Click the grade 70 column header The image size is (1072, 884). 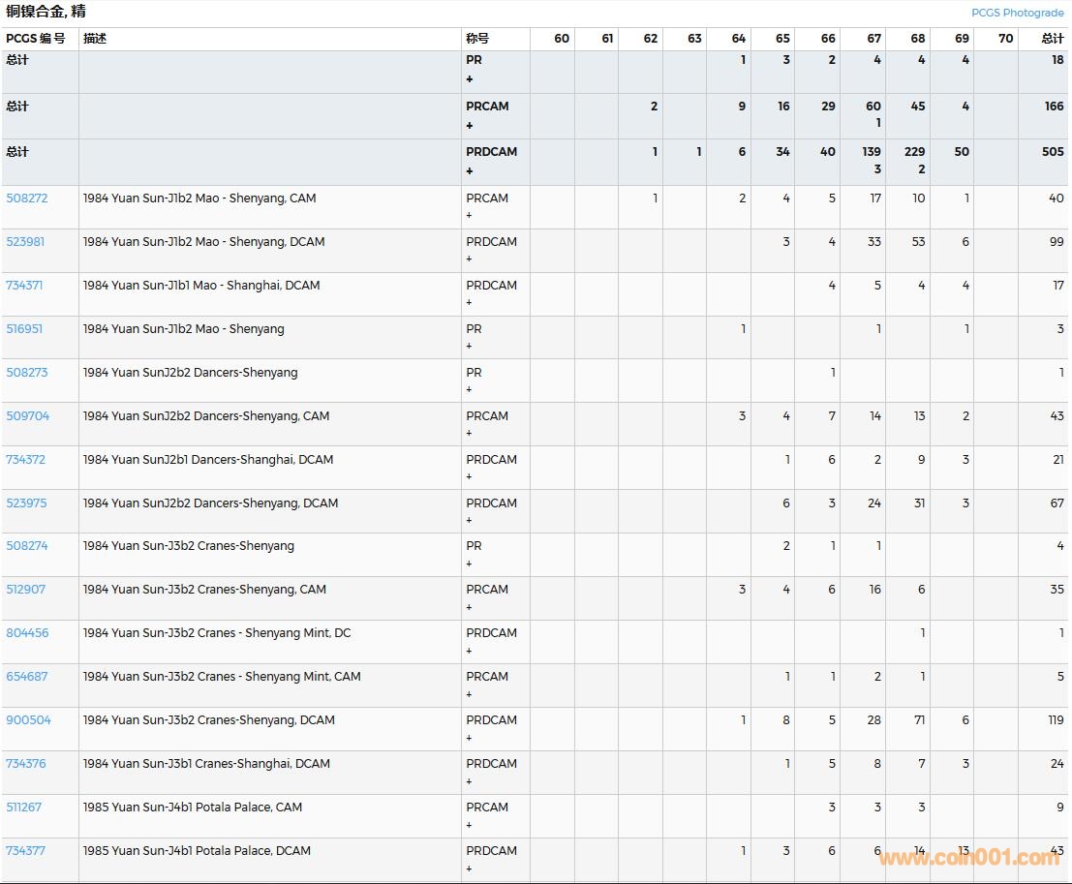(x=1005, y=39)
